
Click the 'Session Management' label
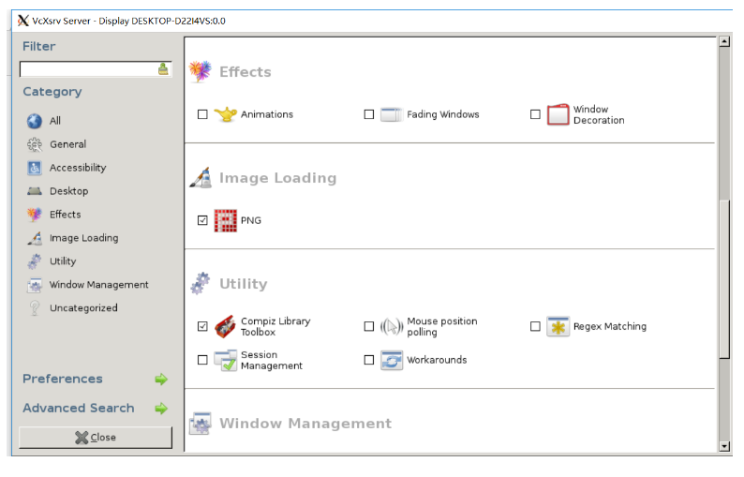click(272, 360)
